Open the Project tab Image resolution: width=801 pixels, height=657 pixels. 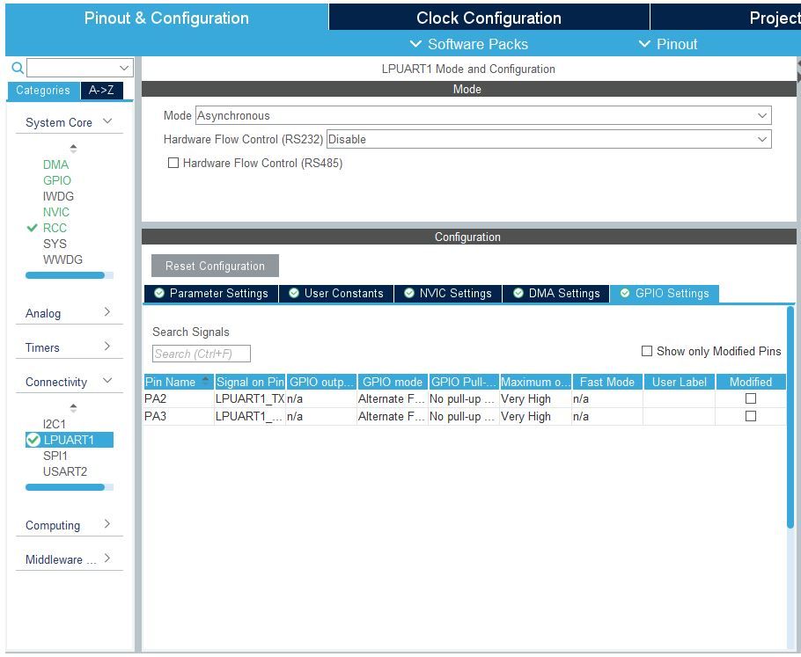(725, 18)
